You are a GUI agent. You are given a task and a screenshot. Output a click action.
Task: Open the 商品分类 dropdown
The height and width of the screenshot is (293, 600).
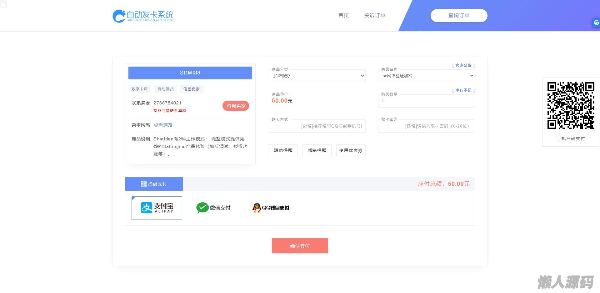[317, 76]
